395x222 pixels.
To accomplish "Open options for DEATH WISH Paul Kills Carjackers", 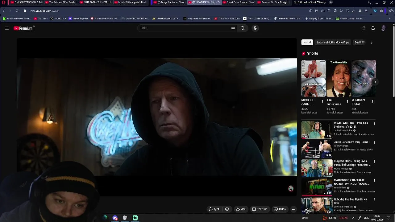I will [374, 123].
